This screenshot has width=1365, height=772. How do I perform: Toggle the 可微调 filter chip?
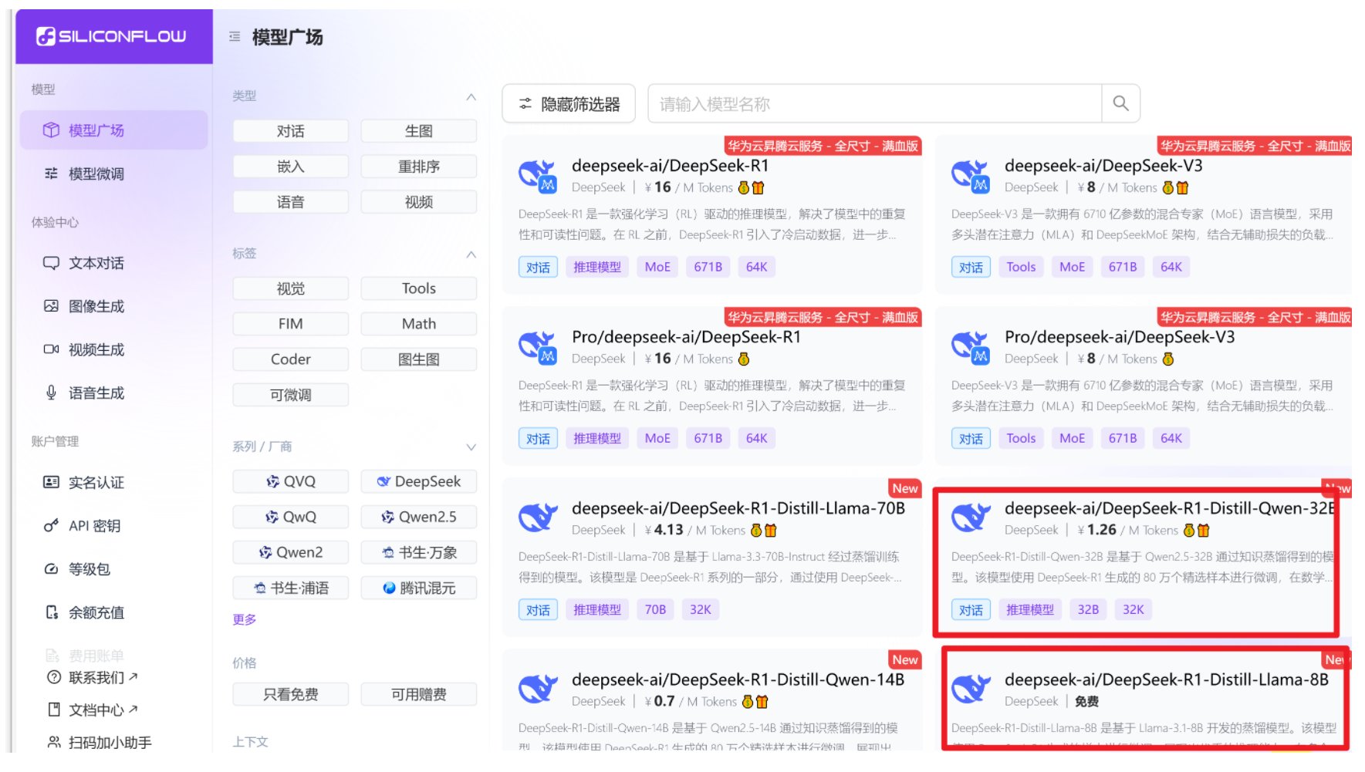click(290, 394)
